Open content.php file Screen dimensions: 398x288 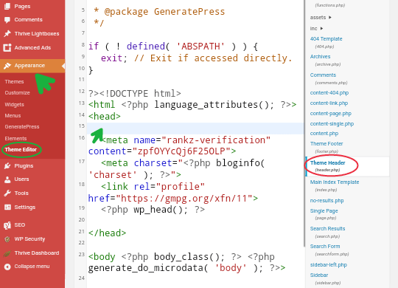324,134
